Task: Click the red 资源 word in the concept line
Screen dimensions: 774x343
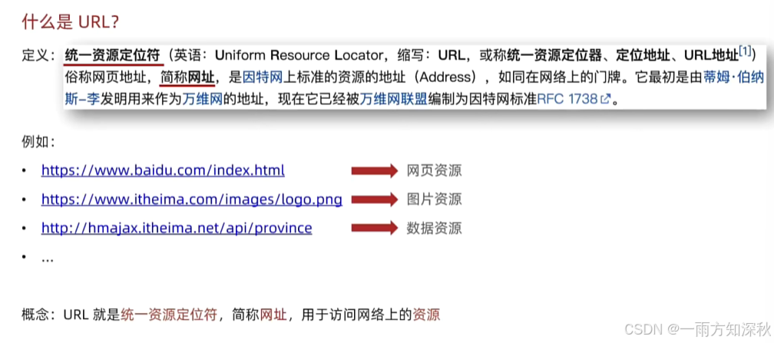Action: coord(426,315)
